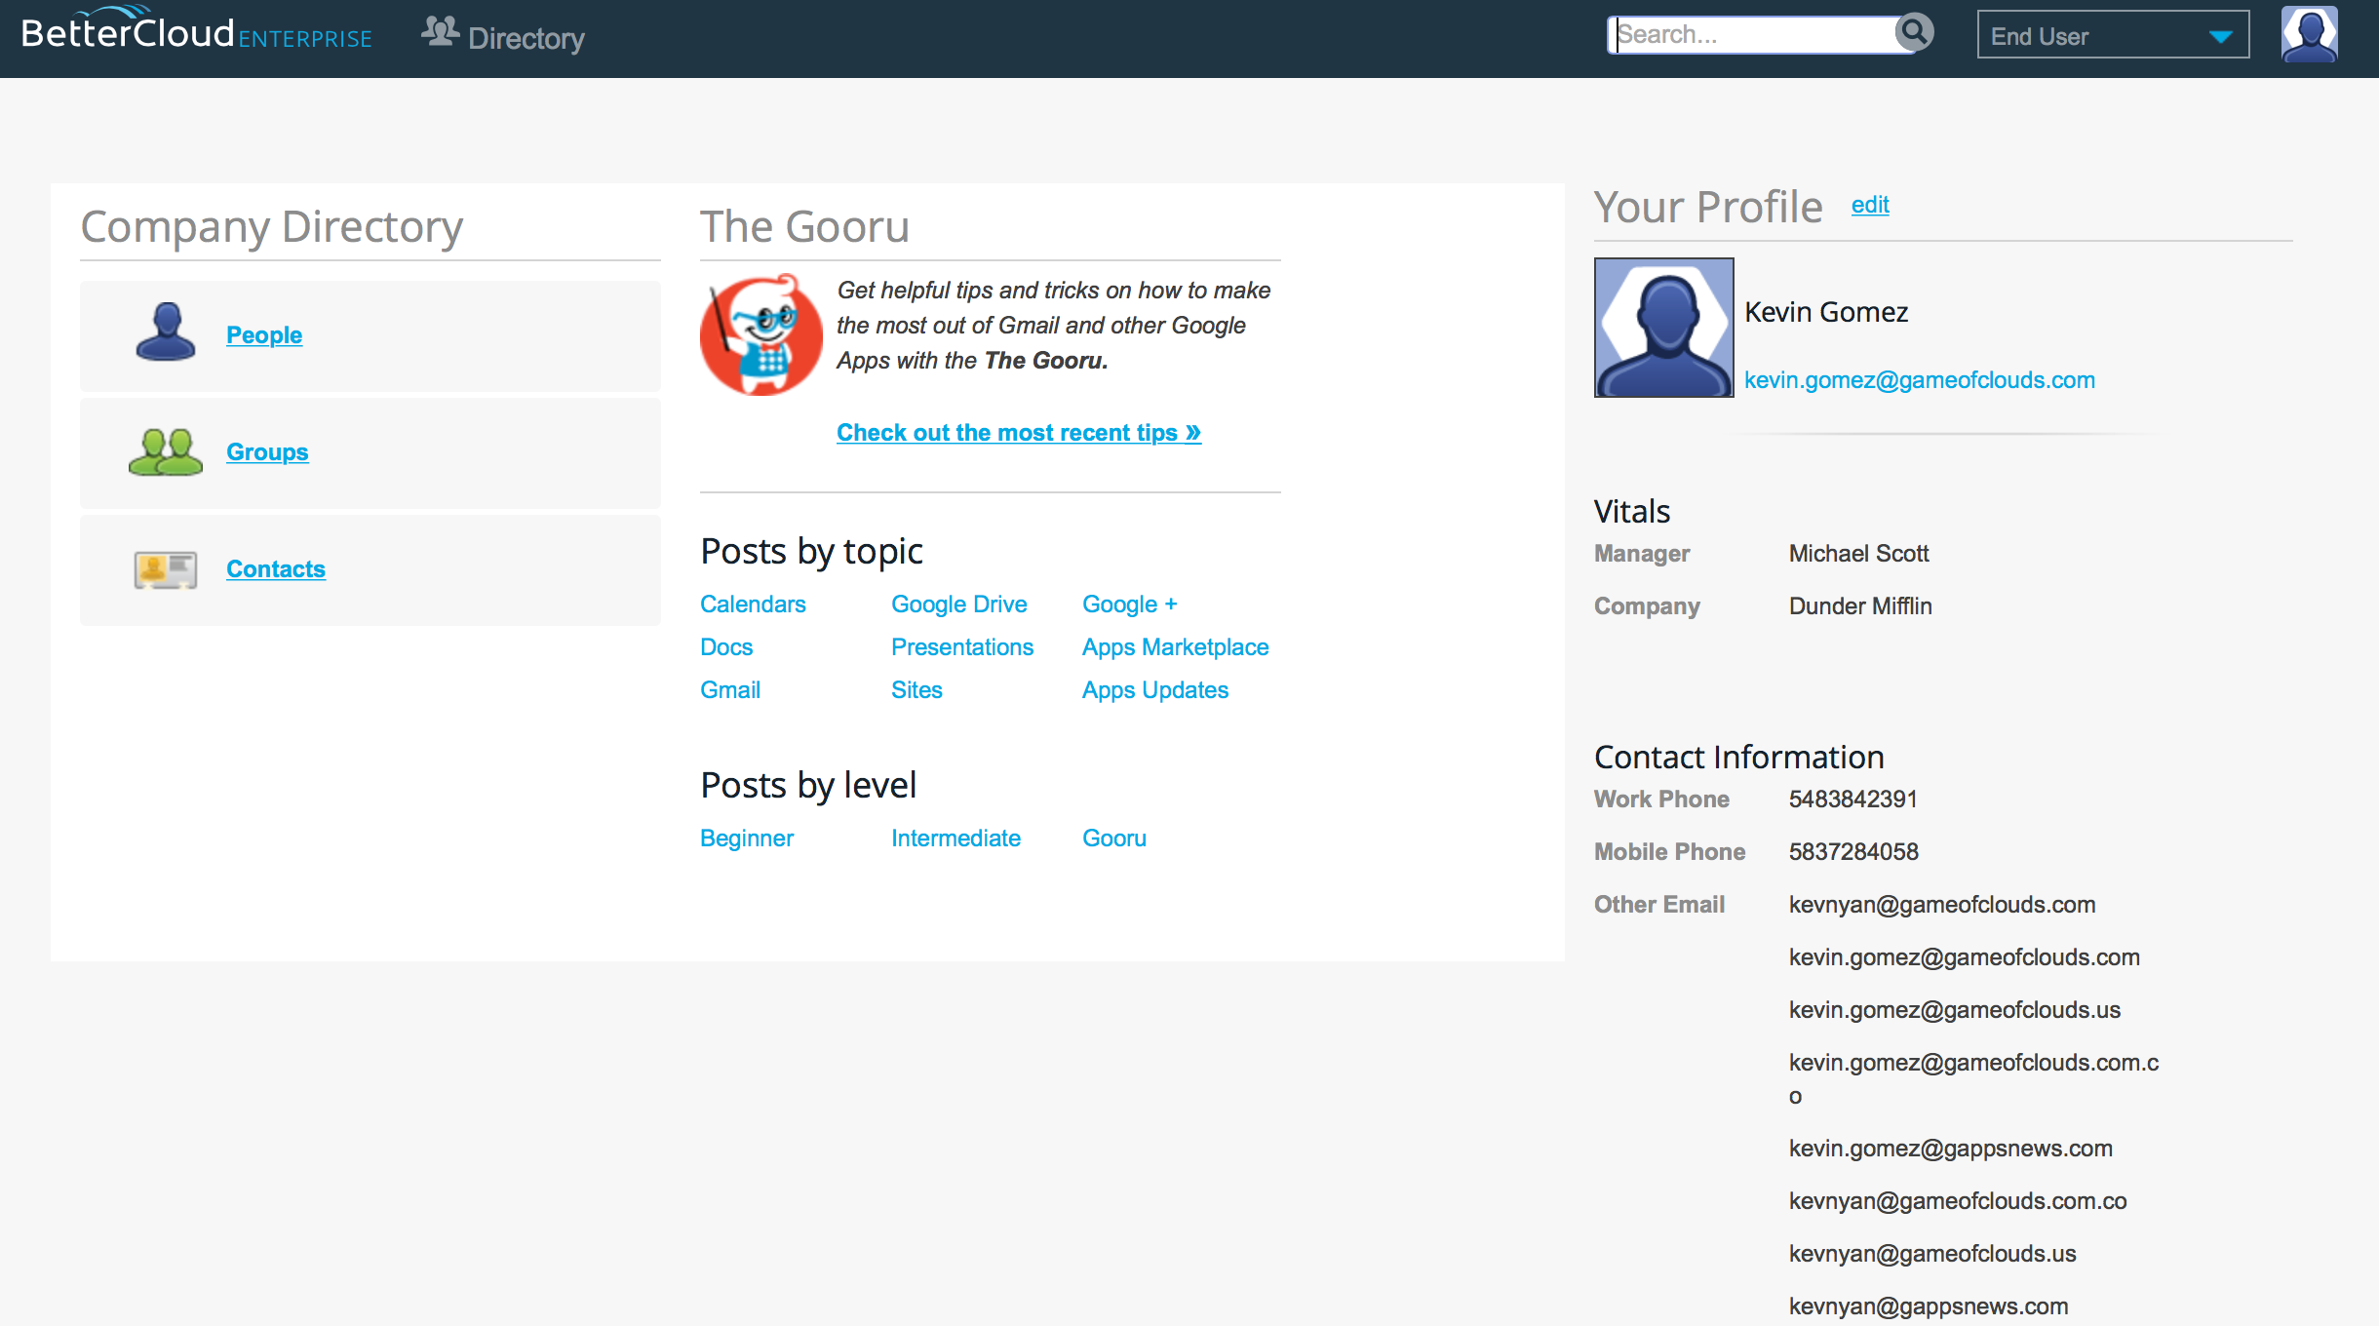The image size is (2379, 1326).
Task: Click company value Dunder Mifflin
Action: click(x=1860, y=605)
